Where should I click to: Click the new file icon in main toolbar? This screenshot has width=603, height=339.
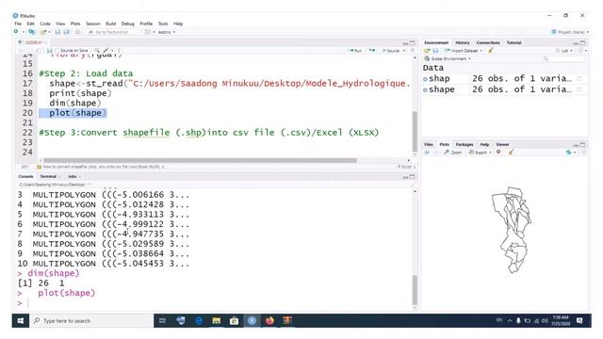[16, 32]
